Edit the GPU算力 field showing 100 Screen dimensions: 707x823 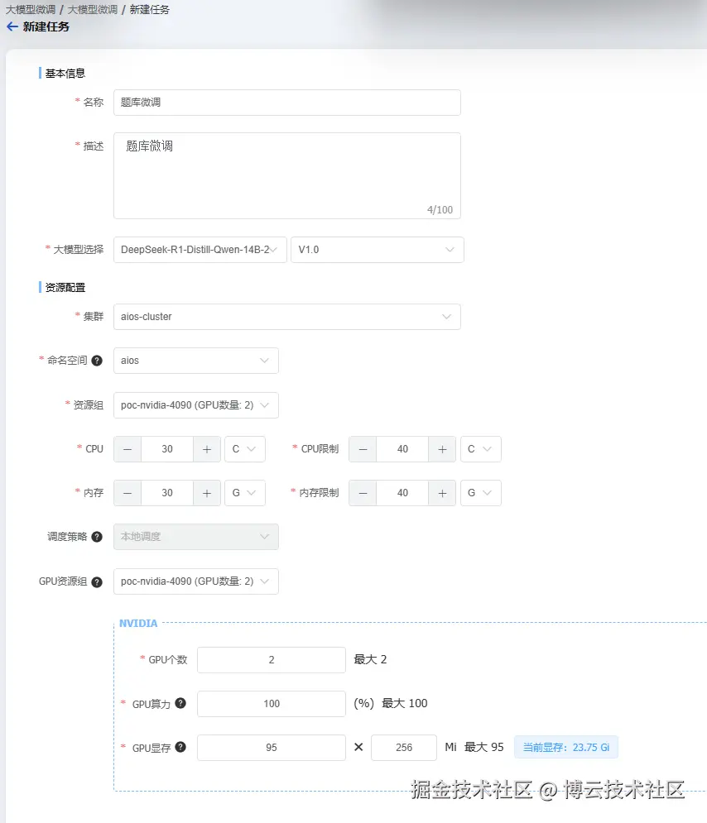point(272,704)
